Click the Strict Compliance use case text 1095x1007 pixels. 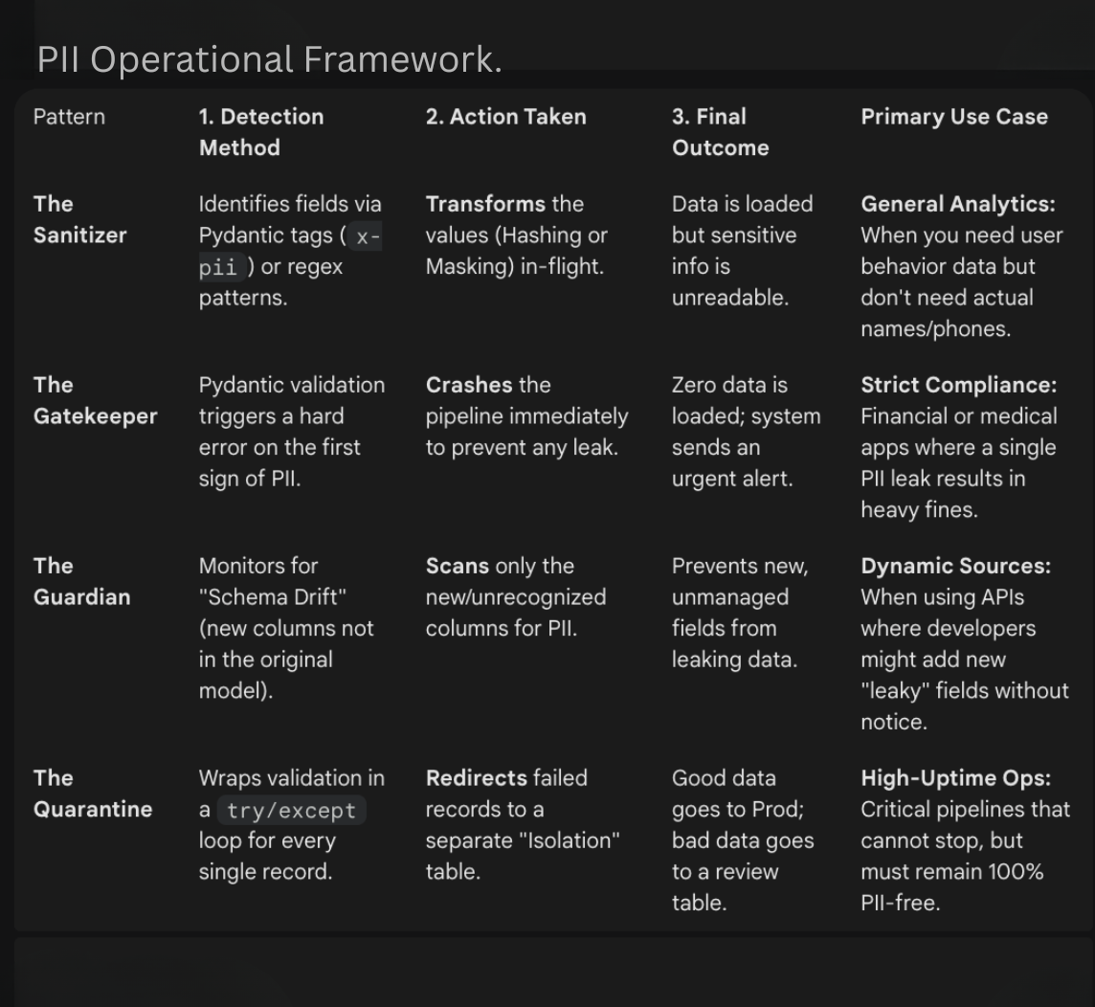pos(959,385)
